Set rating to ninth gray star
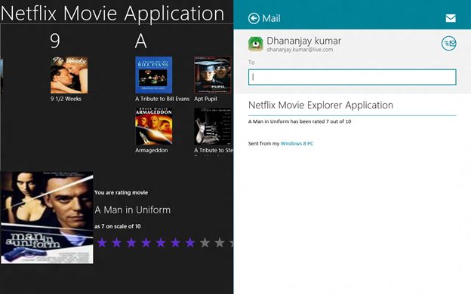This screenshot has height=294, width=471. (220, 243)
